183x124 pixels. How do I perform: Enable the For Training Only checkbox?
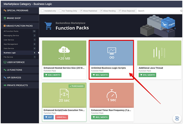[60, 11]
